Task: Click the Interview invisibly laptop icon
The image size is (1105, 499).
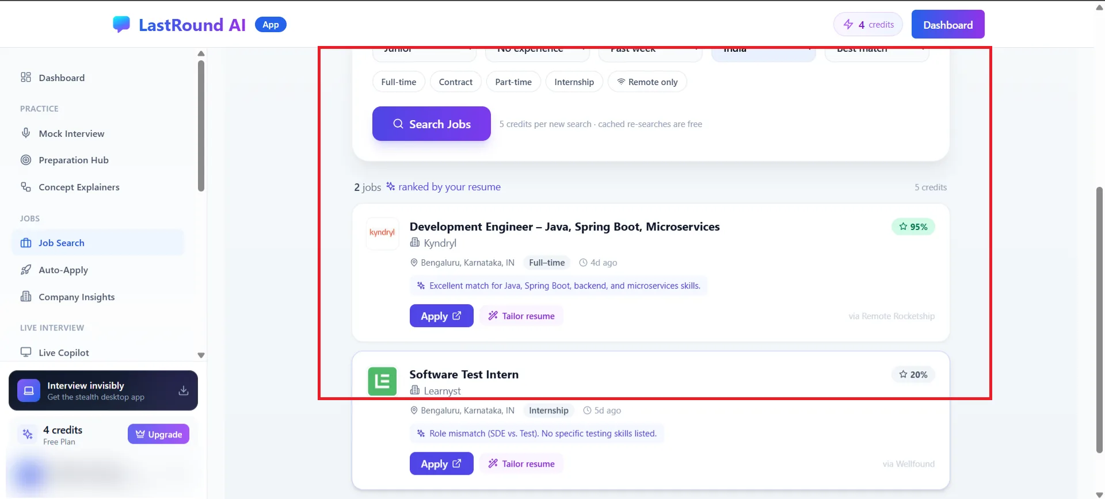Action: [x=29, y=390]
